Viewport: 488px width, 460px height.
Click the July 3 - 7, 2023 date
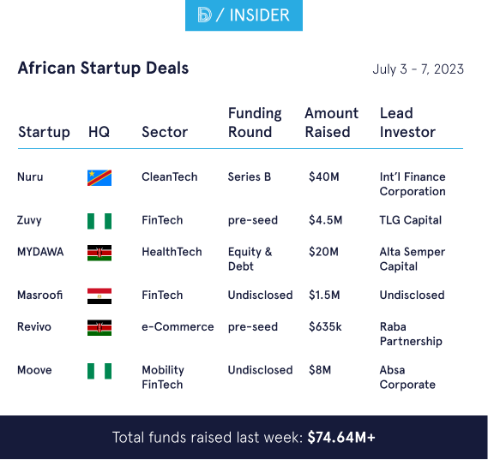418,69
